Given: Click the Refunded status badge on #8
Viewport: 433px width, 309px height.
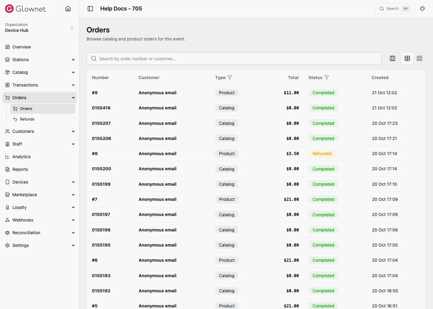Looking at the screenshot, I should 322,154.
